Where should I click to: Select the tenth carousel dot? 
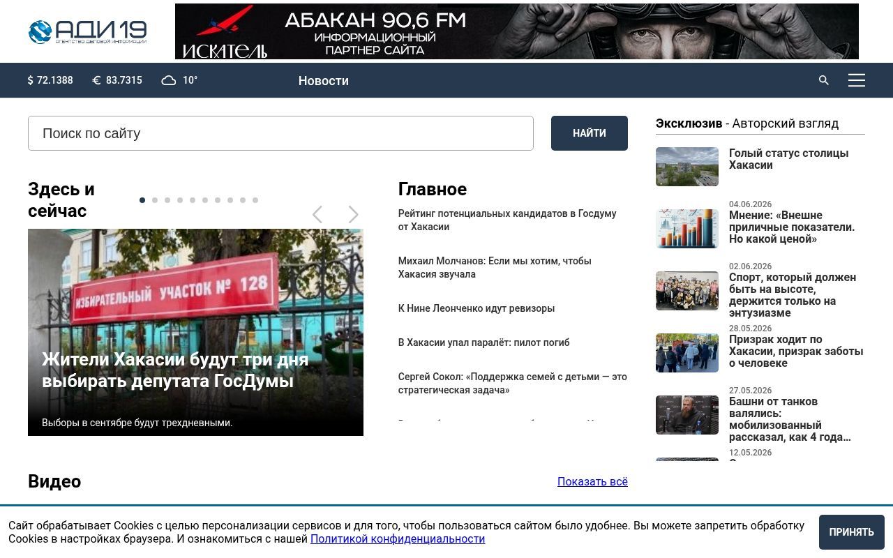tap(255, 200)
